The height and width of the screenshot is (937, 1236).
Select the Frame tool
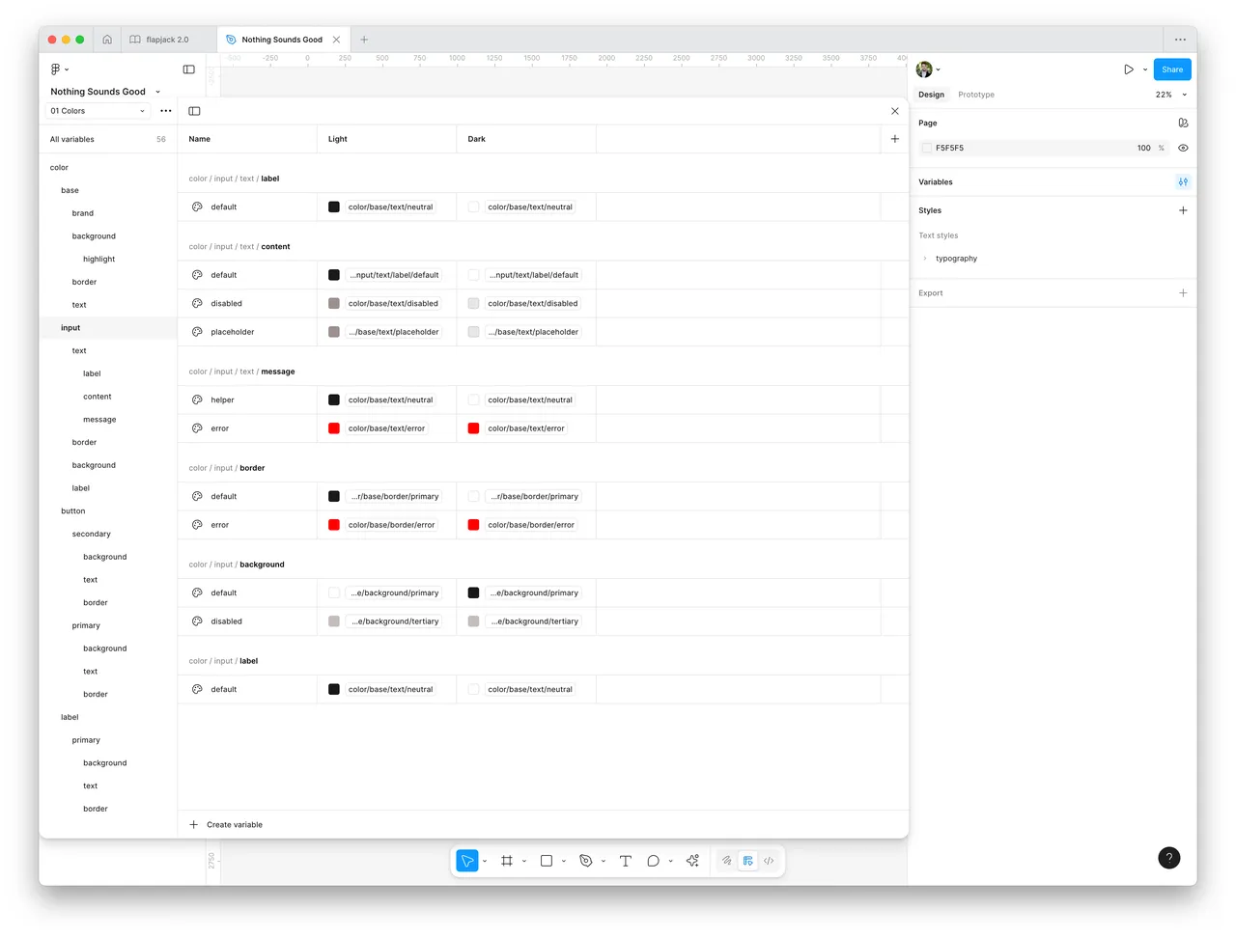pos(507,861)
